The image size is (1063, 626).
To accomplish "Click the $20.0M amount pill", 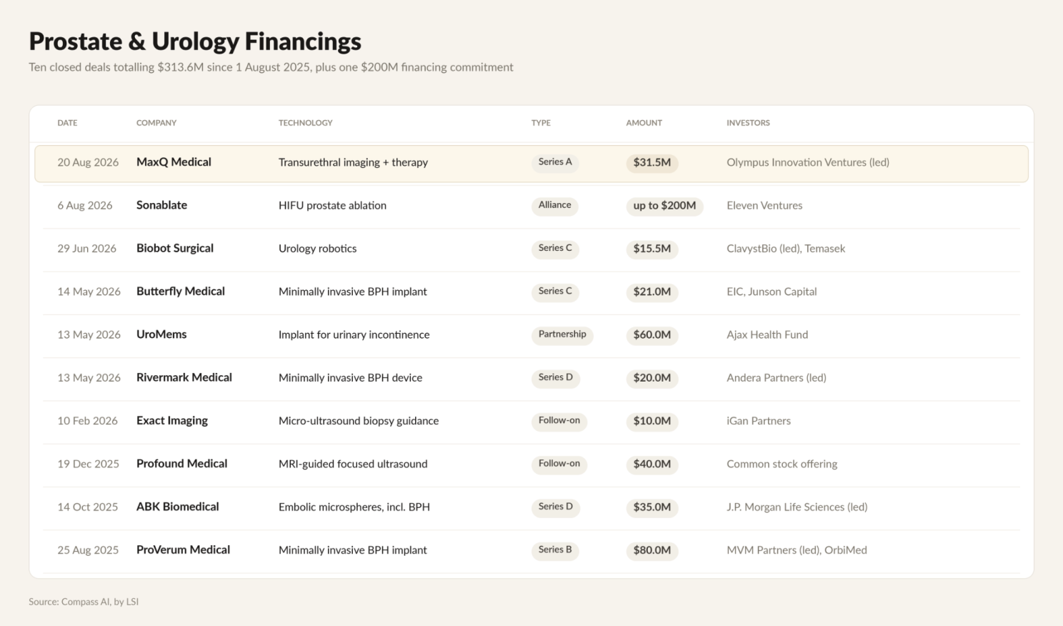I will (x=652, y=378).
